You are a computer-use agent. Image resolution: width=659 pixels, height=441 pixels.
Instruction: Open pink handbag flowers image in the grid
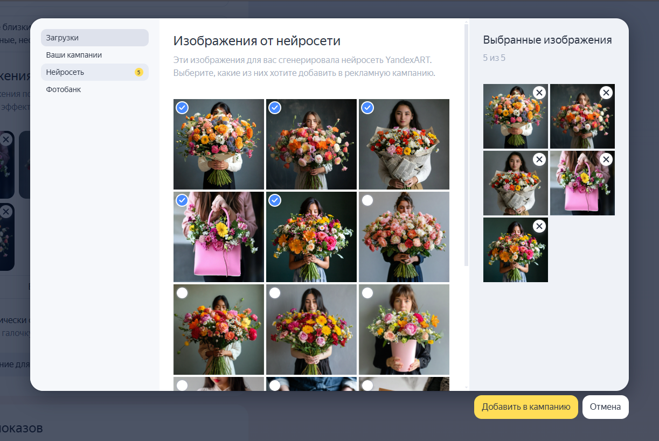click(219, 237)
